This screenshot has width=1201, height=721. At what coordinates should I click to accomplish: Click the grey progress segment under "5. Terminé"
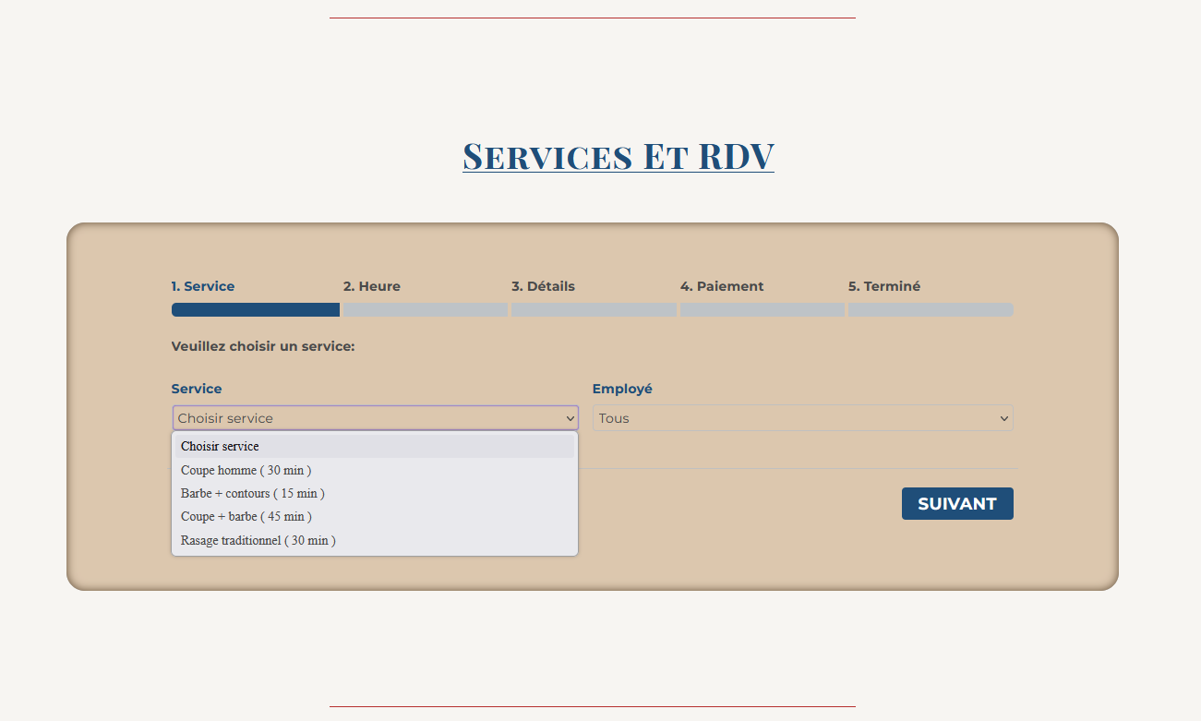(931, 309)
